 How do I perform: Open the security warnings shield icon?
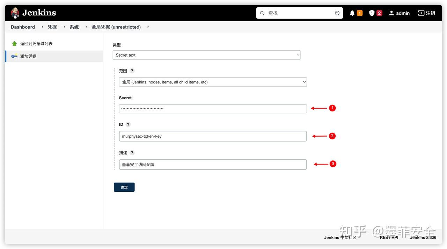coord(372,13)
